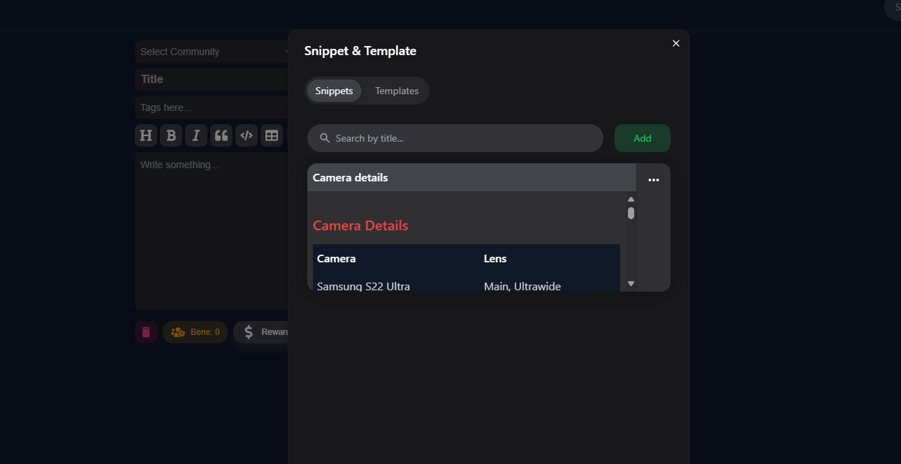901x464 pixels.
Task: Click the Heading format icon
Action: (x=145, y=135)
